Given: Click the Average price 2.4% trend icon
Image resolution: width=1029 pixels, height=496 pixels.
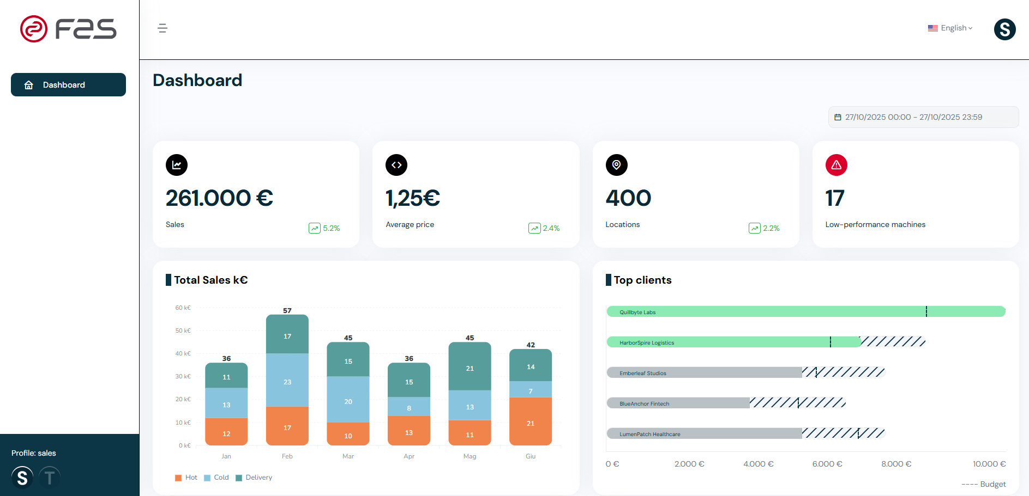Looking at the screenshot, I should click(534, 228).
